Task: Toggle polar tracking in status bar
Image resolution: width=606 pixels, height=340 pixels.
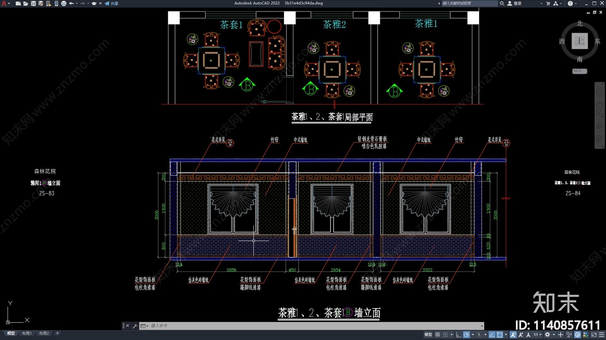Action: click(x=466, y=335)
